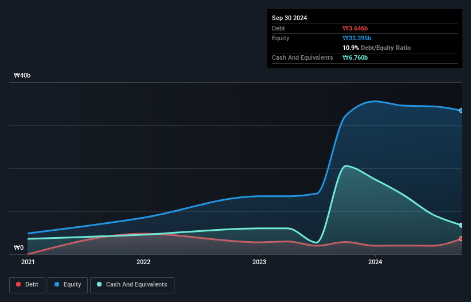
Task: Click the 2023 x-axis label
Action: (x=259, y=262)
